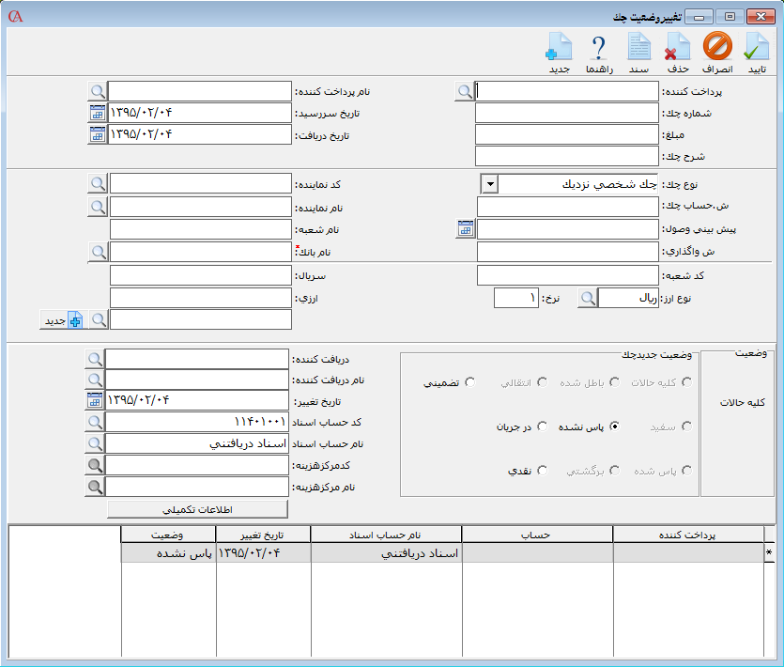Select the در جریان radio option
The width and height of the screenshot is (784, 667).
(x=542, y=427)
